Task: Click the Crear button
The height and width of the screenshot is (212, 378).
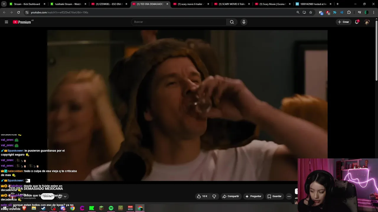Action: (x=343, y=22)
